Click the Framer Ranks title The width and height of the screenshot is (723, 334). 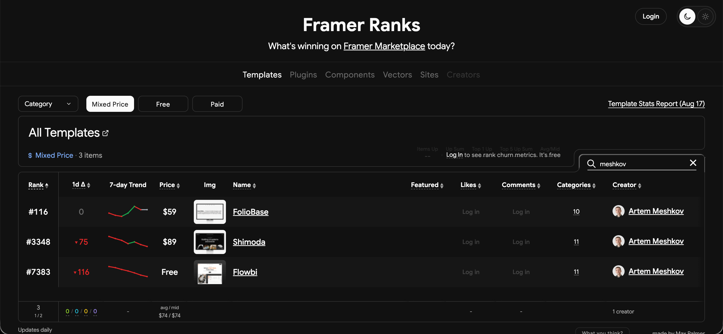point(361,25)
